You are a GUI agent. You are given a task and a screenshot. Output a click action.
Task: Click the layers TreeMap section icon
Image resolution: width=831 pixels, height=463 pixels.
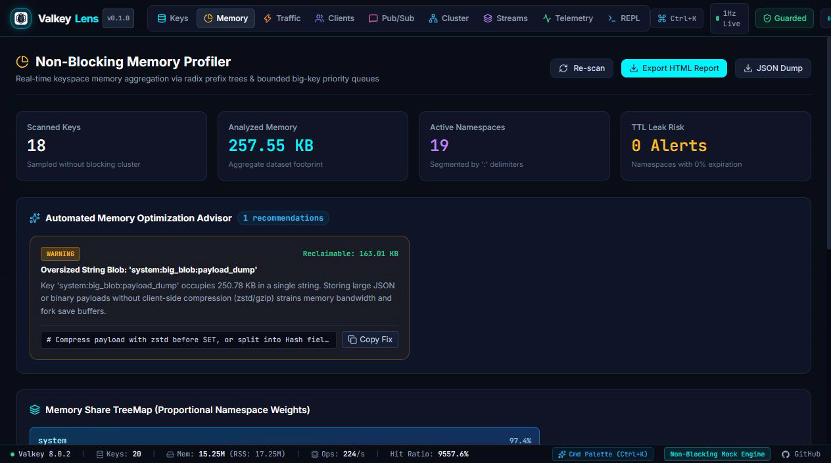35,410
